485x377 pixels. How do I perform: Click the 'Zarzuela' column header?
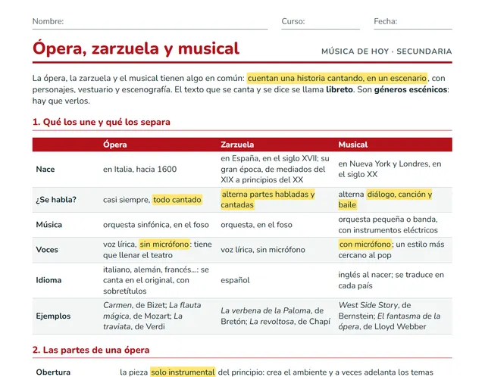coord(237,145)
